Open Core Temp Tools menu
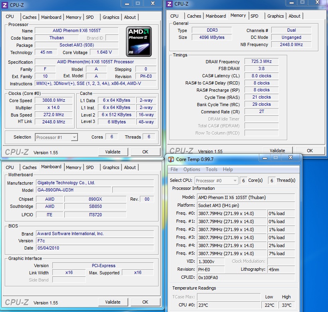The width and height of the screenshot is (328, 312). pos(211,169)
